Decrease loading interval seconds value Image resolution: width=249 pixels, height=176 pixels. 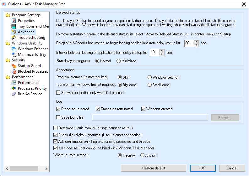coord(161,54)
